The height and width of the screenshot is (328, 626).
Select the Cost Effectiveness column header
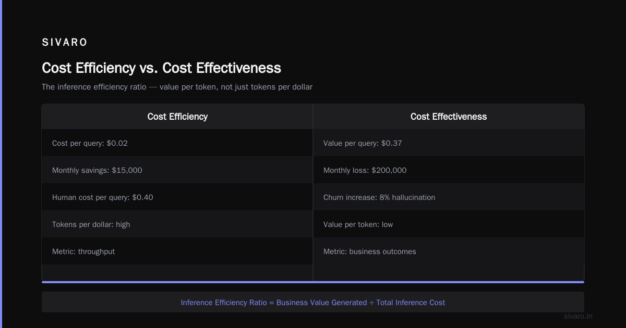449,117
